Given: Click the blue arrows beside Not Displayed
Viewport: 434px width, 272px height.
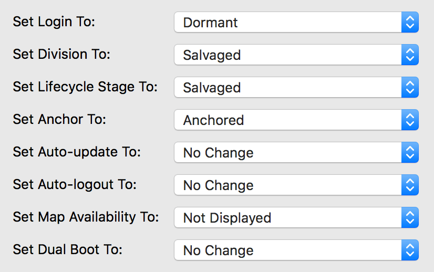Looking at the screenshot, I should click(410, 218).
